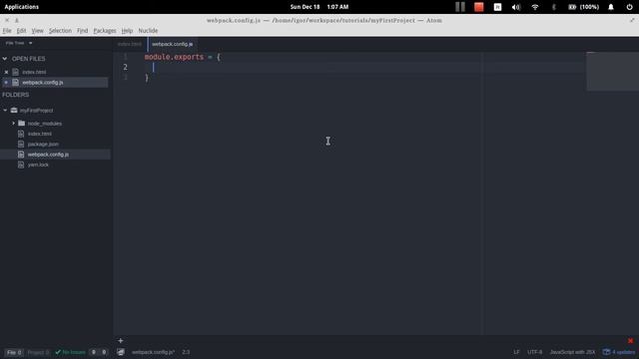Screen dimensions: 639x359
Task: Change the LF line ending setting
Action: coord(516,352)
